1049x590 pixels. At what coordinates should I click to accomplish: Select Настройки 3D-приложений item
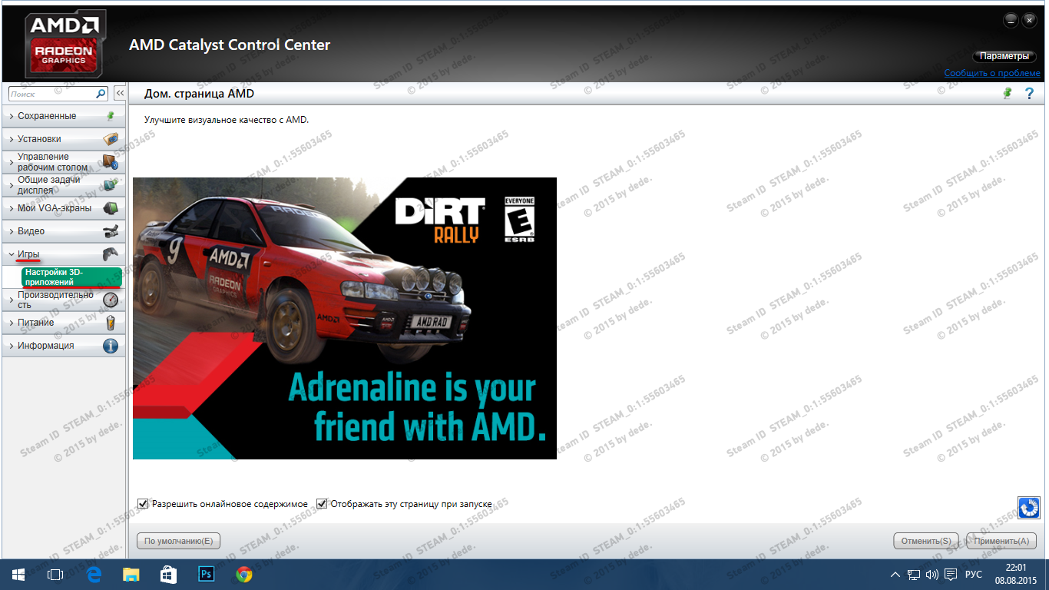point(72,277)
